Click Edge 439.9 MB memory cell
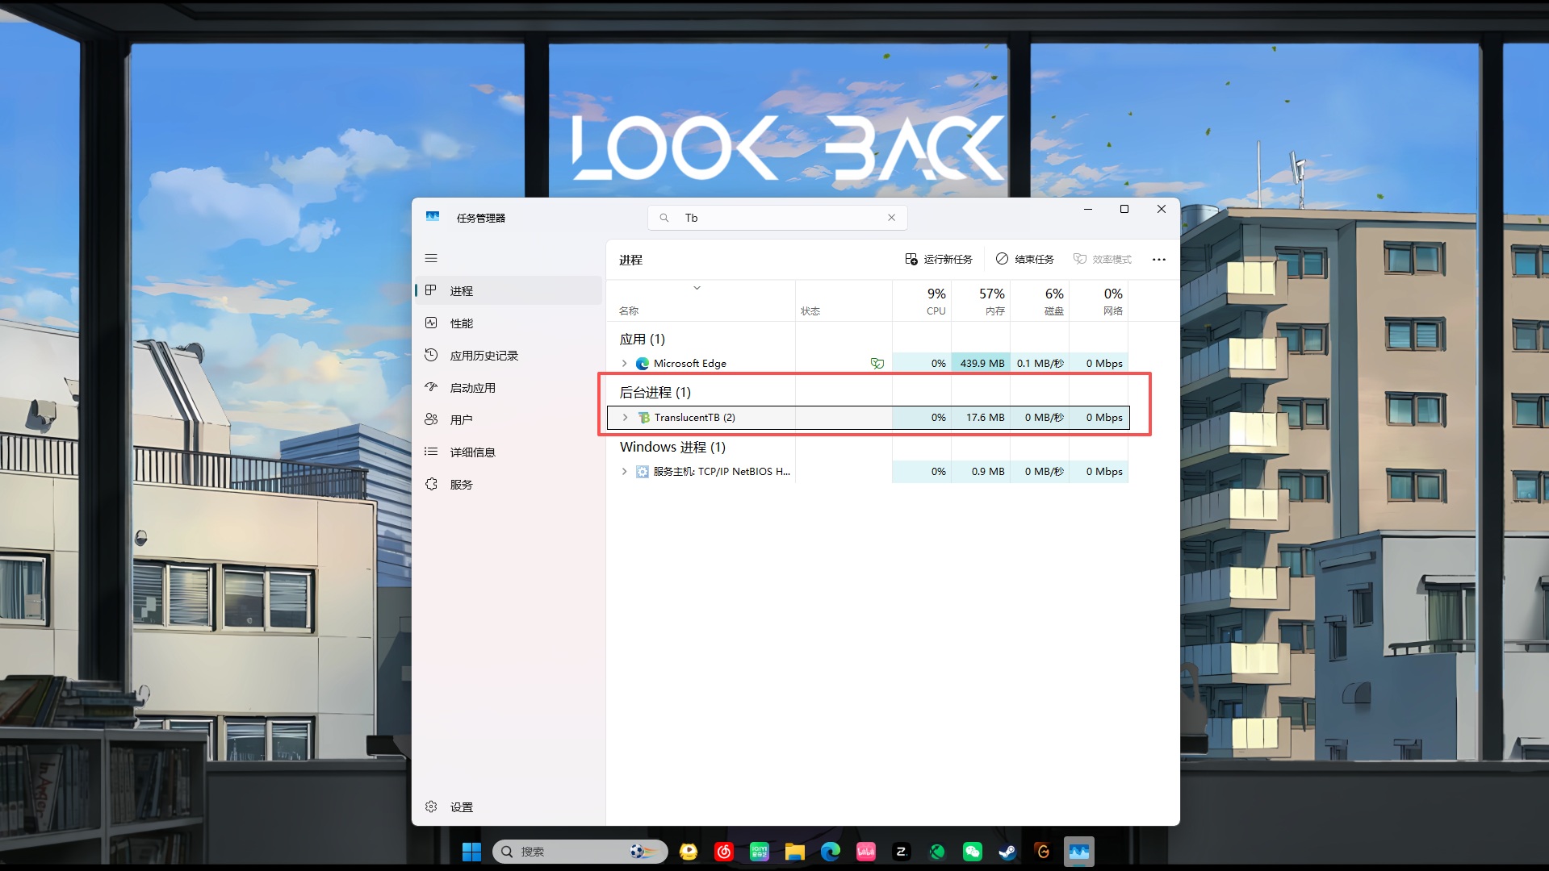Screen dimensions: 1549x871 981,364
